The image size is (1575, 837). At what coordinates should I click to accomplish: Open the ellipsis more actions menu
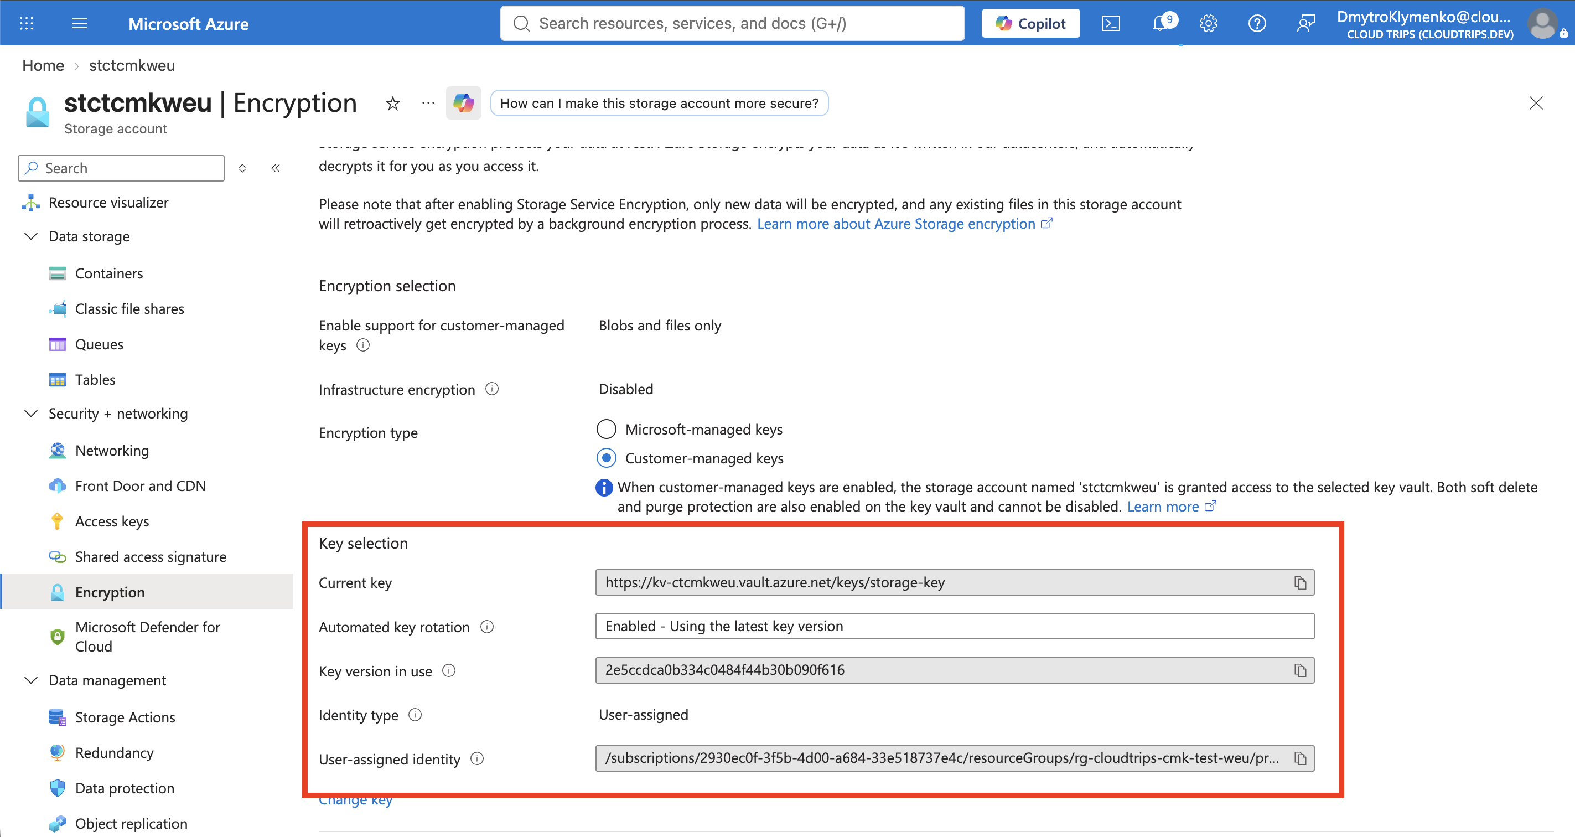(x=428, y=104)
